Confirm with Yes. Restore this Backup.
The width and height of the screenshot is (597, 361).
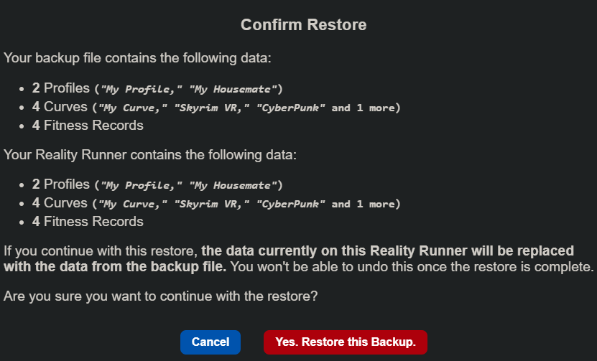coord(346,342)
